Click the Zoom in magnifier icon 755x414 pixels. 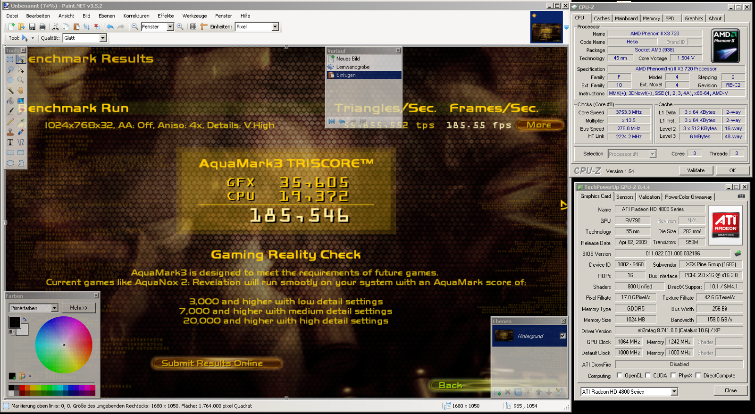click(x=180, y=27)
